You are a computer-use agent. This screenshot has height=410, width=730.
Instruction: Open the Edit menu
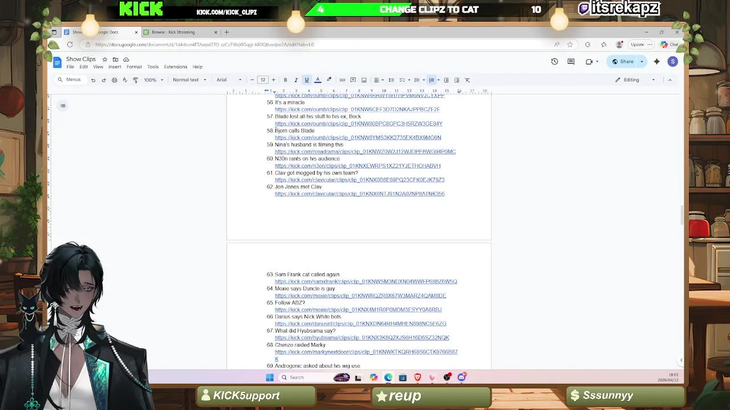[83, 67]
